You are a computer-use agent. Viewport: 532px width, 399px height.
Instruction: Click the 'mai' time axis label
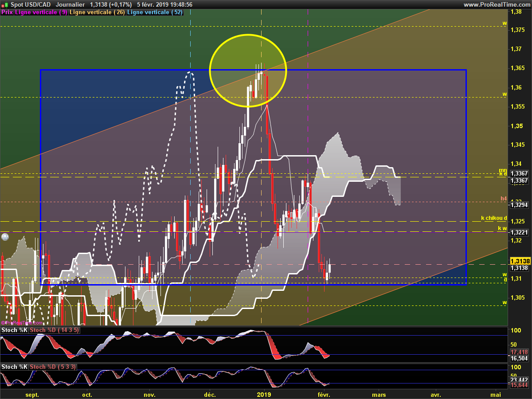coord(496,394)
